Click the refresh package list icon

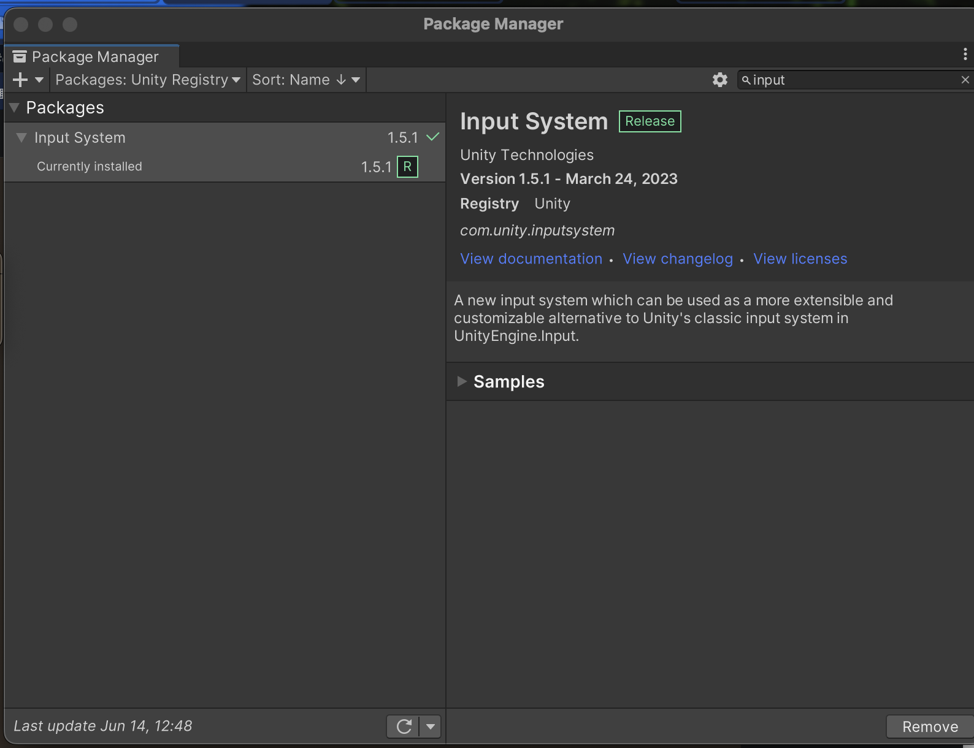click(x=404, y=727)
